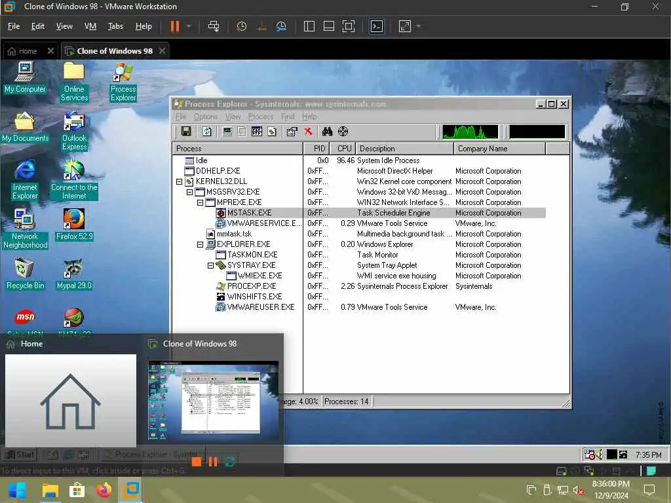
Task: Sort by the Description column header
Action: tap(405, 149)
